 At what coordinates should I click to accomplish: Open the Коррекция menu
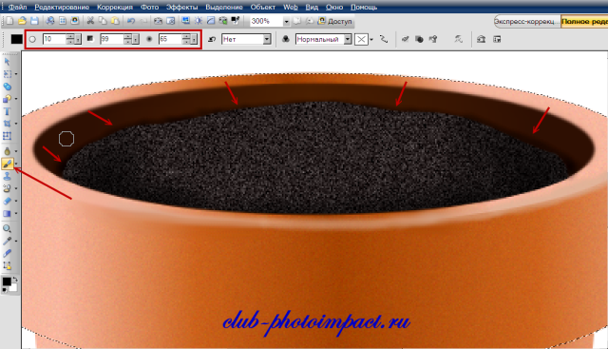(x=115, y=7)
